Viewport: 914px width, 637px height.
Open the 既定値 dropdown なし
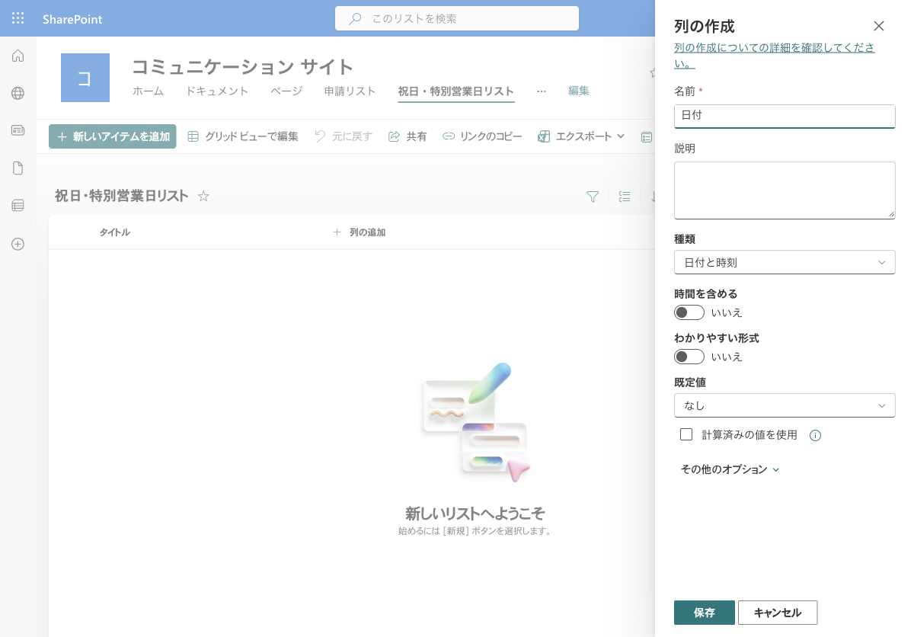click(x=785, y=405)
